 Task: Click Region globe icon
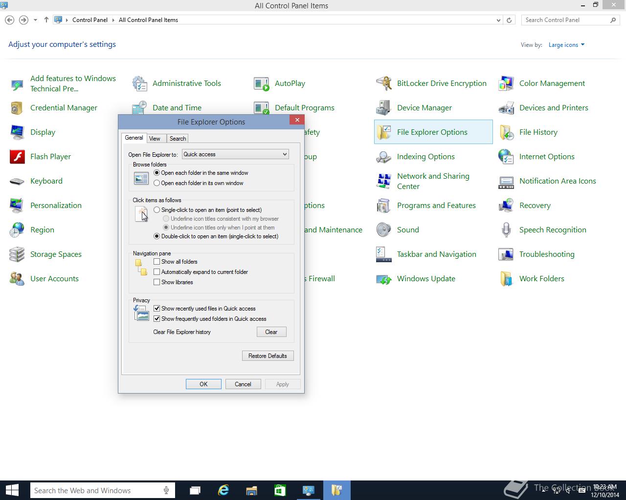pos(17,230)
